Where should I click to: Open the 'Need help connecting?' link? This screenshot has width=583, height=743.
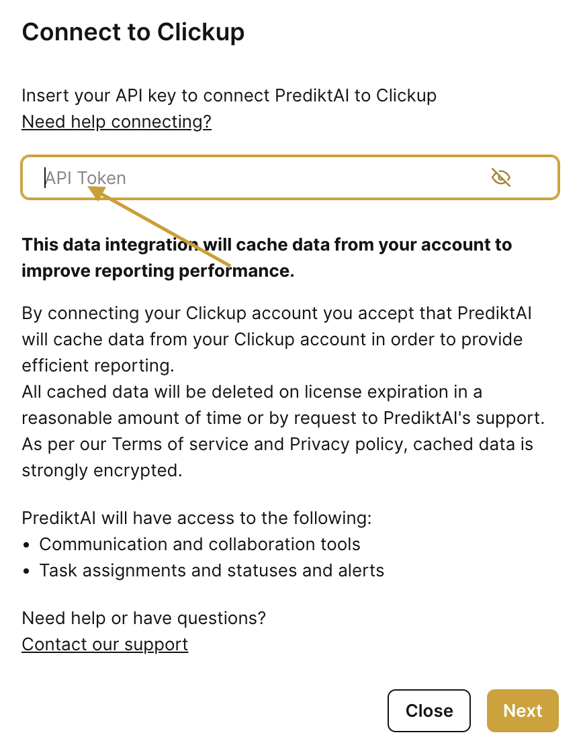tap(116, 122)
